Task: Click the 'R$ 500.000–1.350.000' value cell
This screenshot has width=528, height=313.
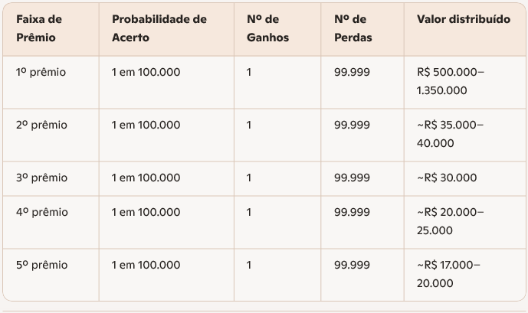Action: (x=451, y=81)
